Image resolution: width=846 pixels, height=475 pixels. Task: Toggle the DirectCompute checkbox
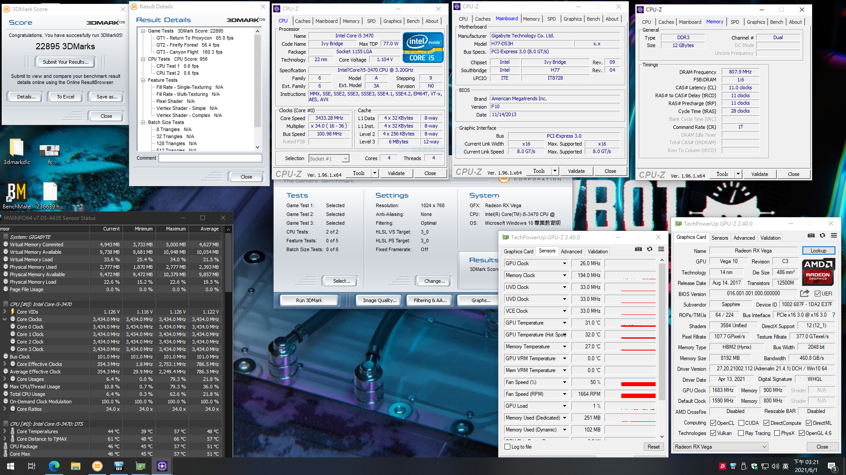(767, 423)
